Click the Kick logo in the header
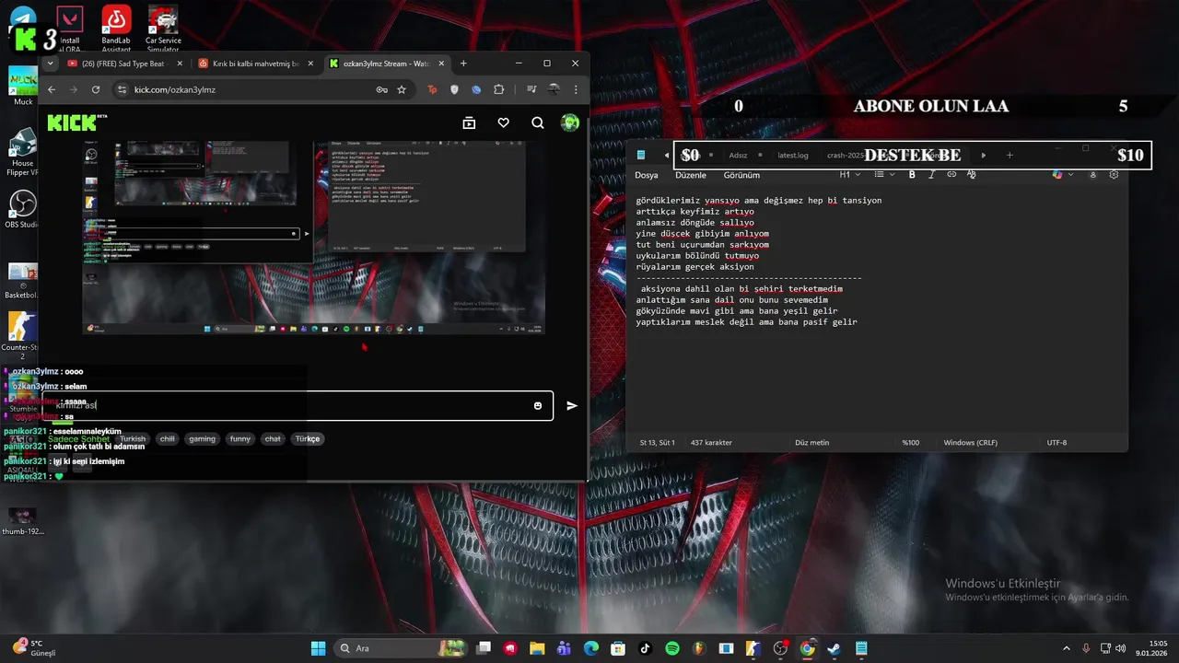The width and height of the screenshot is (1179, 663). 76,122
